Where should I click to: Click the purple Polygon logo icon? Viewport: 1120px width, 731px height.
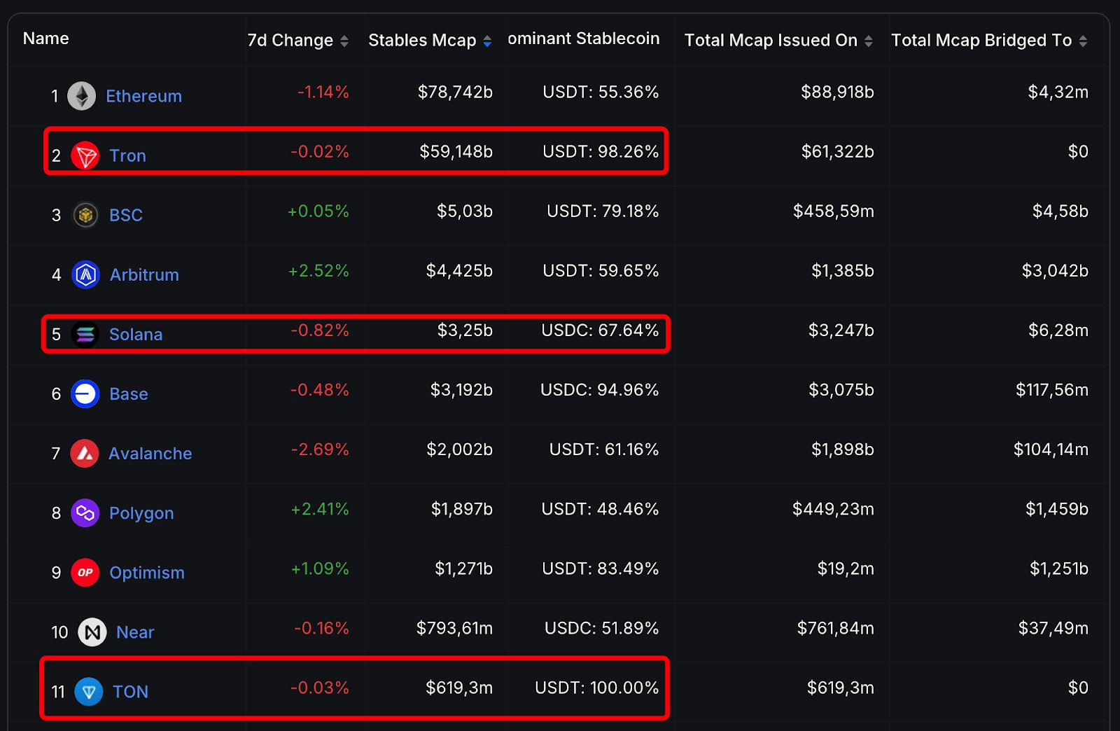[x=85, y=513]
